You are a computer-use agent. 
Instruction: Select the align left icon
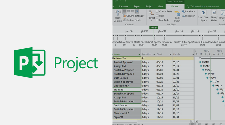124,11
